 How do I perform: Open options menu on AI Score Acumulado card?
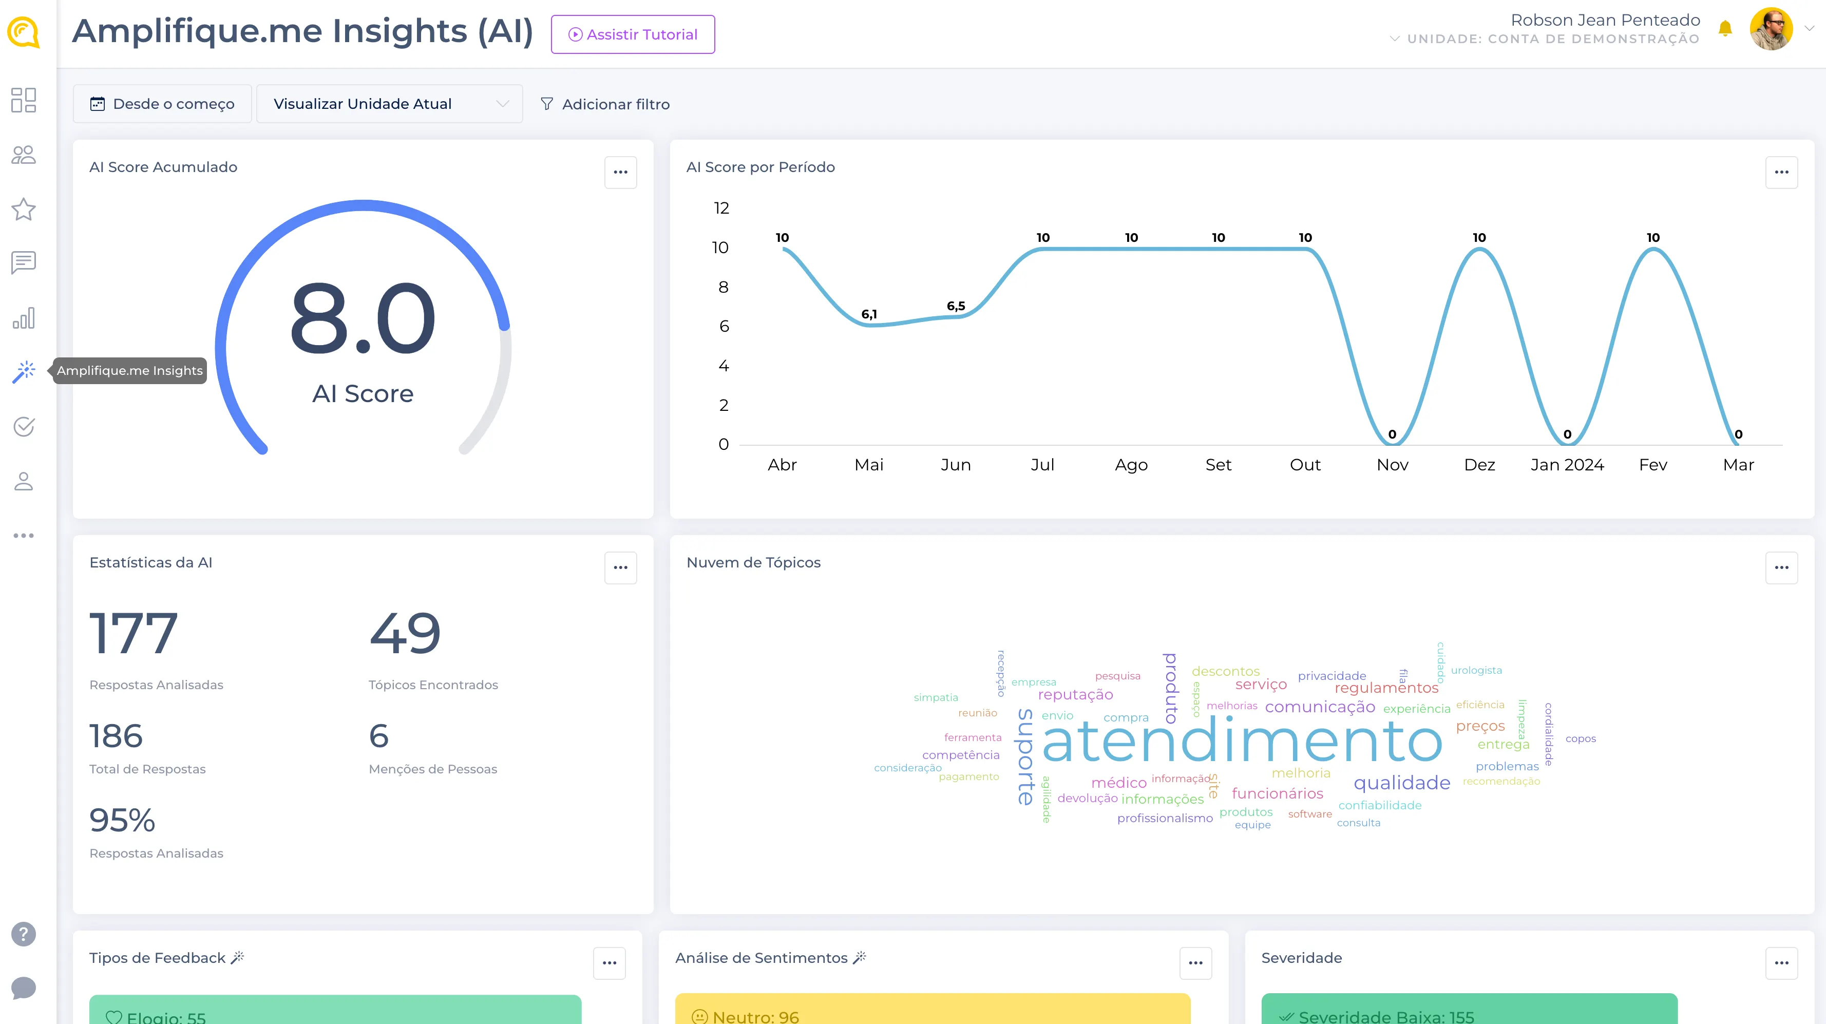coord(620,173)
